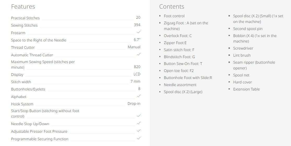Viewport: 291px width, 146px height.
Task: Click the Blindstitch Foot: G item
Action: tap(179, 57)
